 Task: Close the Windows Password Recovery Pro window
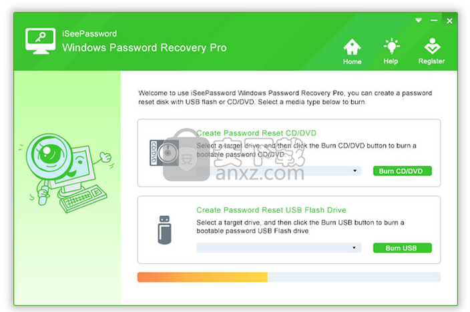coord(449,21)
